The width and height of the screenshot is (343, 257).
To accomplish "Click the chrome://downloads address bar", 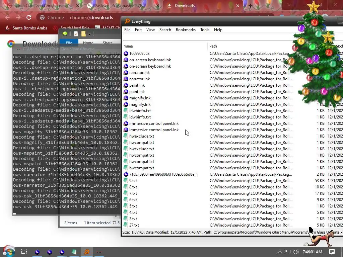I will tap(91, 17).
